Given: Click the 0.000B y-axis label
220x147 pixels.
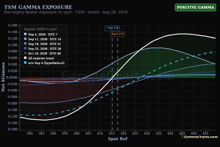Looking at the screenshot, I should tap(12, 77).
